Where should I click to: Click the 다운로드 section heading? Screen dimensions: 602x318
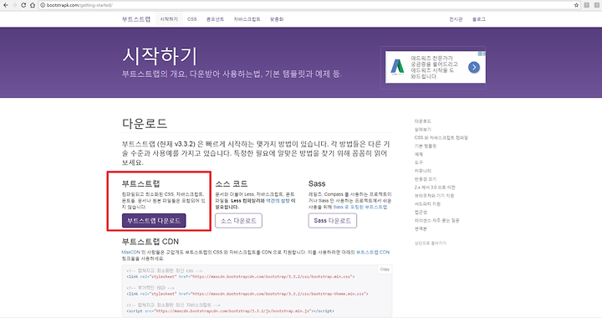pyautogui.click(x=145, y=123)
